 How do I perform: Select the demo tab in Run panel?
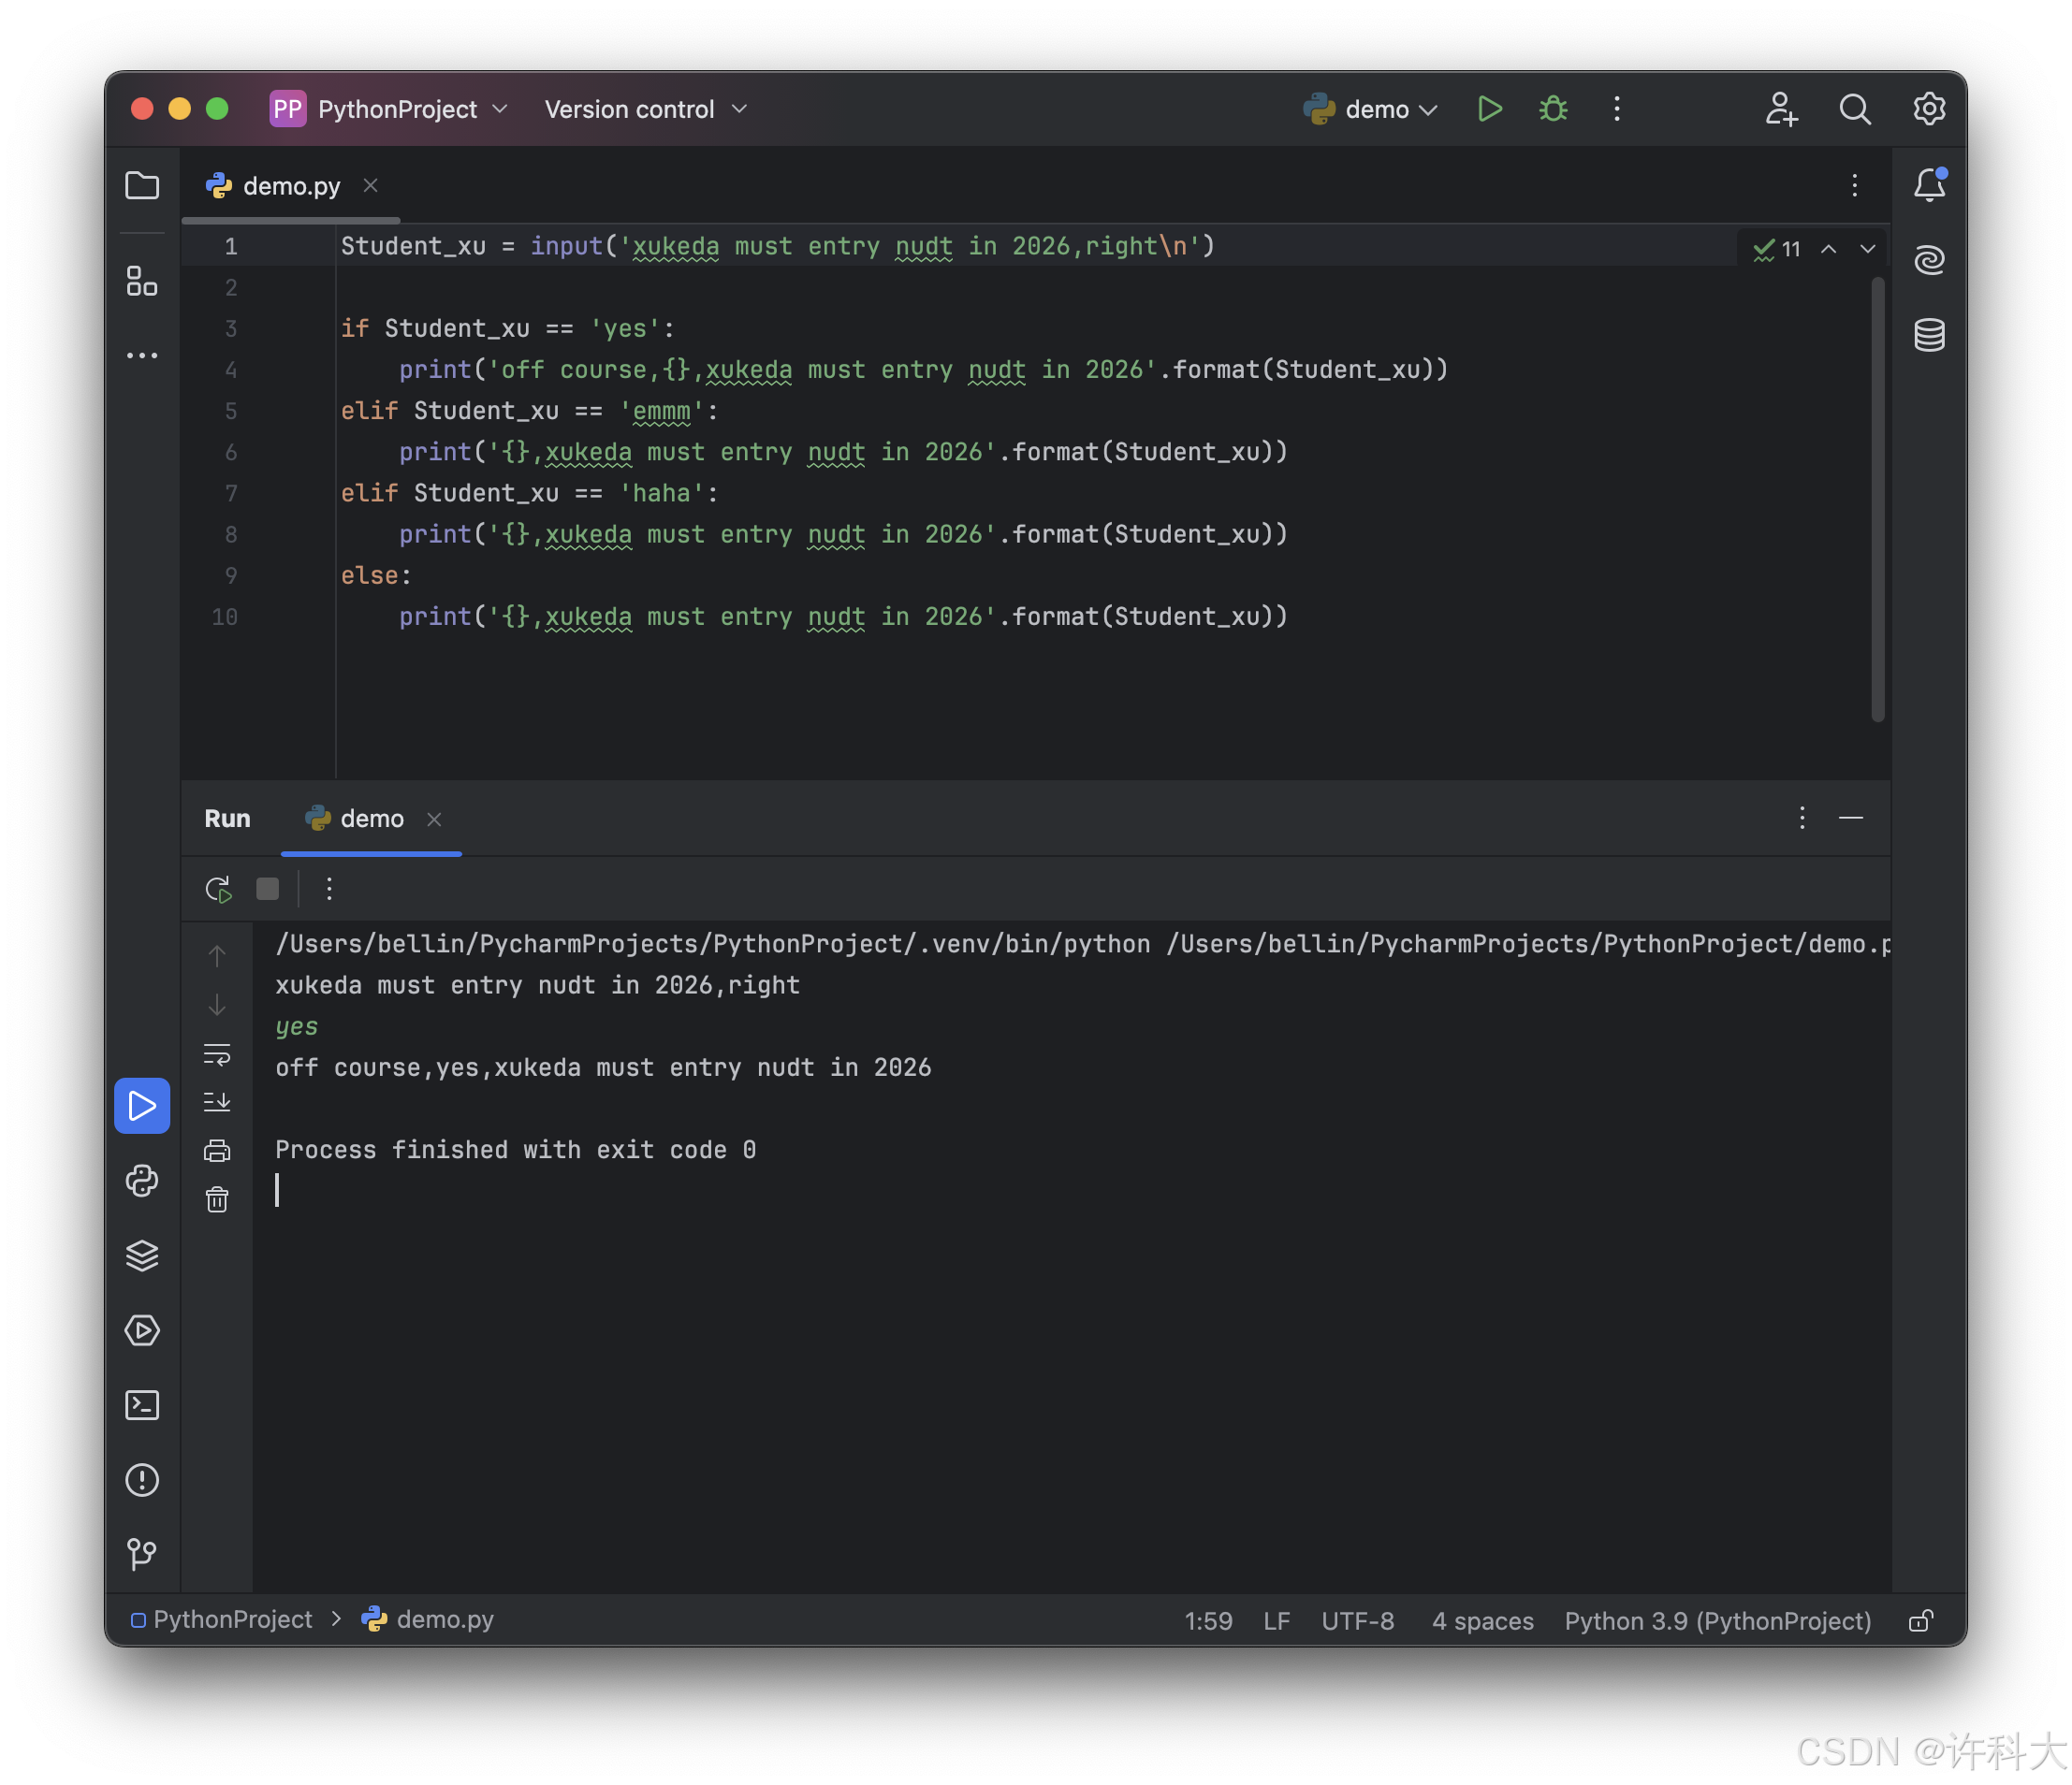click(x=371, y=819)
